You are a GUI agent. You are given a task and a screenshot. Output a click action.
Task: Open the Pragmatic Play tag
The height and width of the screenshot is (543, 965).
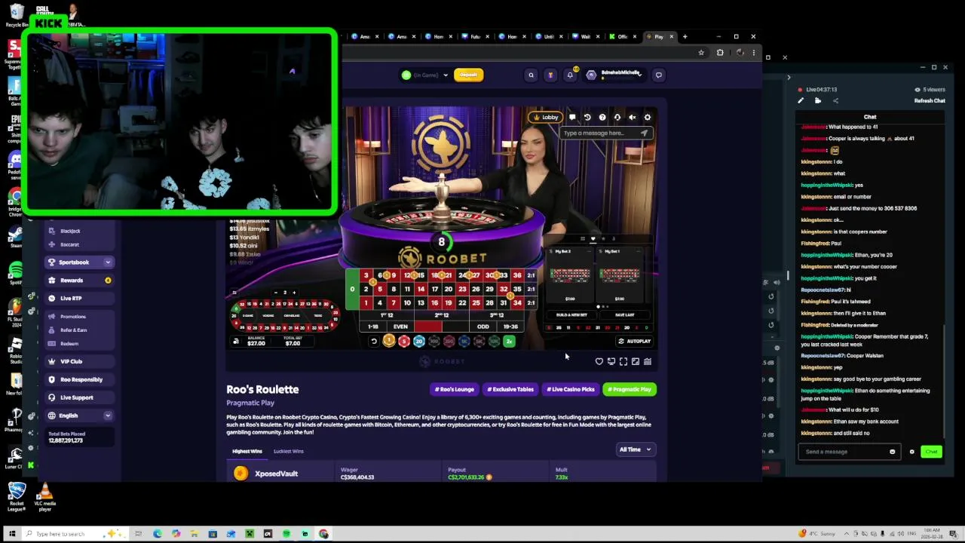(x=630, y=389)
